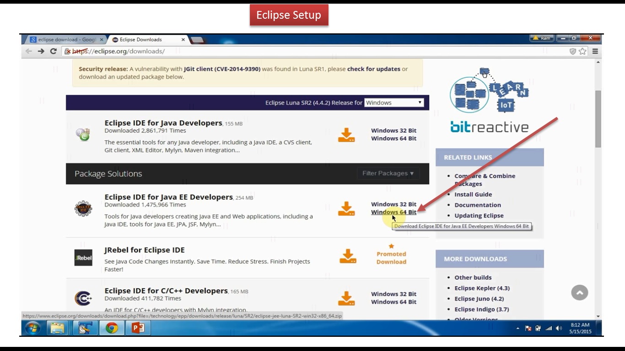Bookmark this page with the star icon
The width and height of the screenshot is (625, 351).
coord(582,51)
